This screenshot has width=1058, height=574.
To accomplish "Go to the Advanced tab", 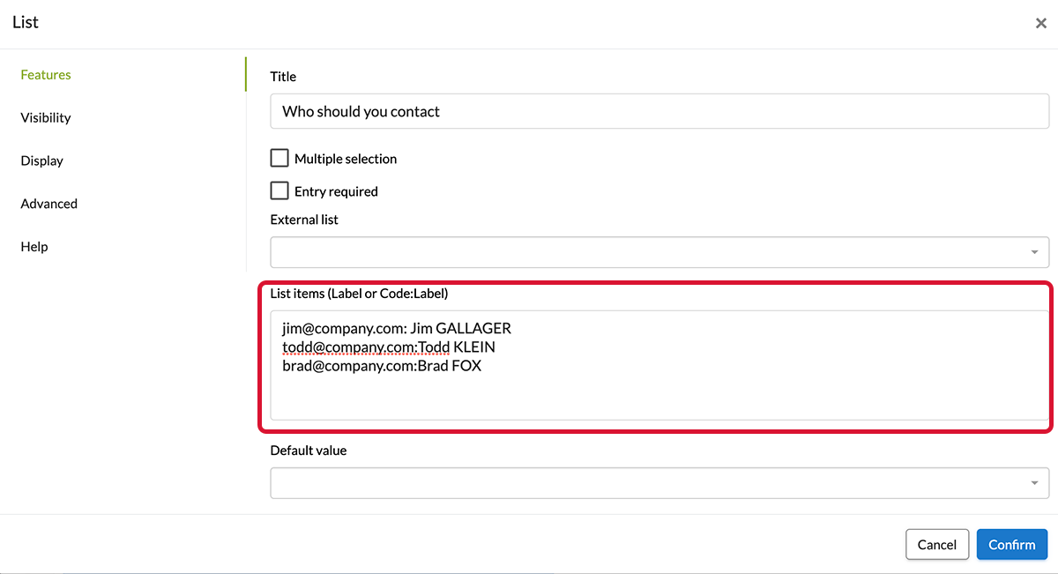I will [x=49, y=204].
